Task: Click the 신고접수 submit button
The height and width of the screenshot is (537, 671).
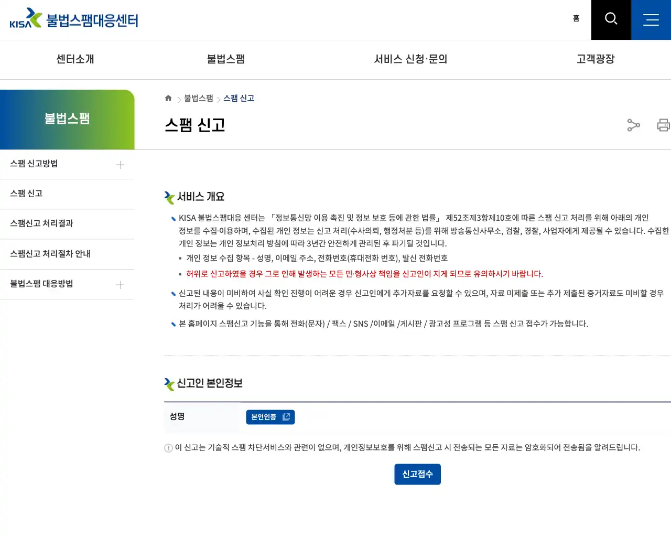Action: [417, 474]
